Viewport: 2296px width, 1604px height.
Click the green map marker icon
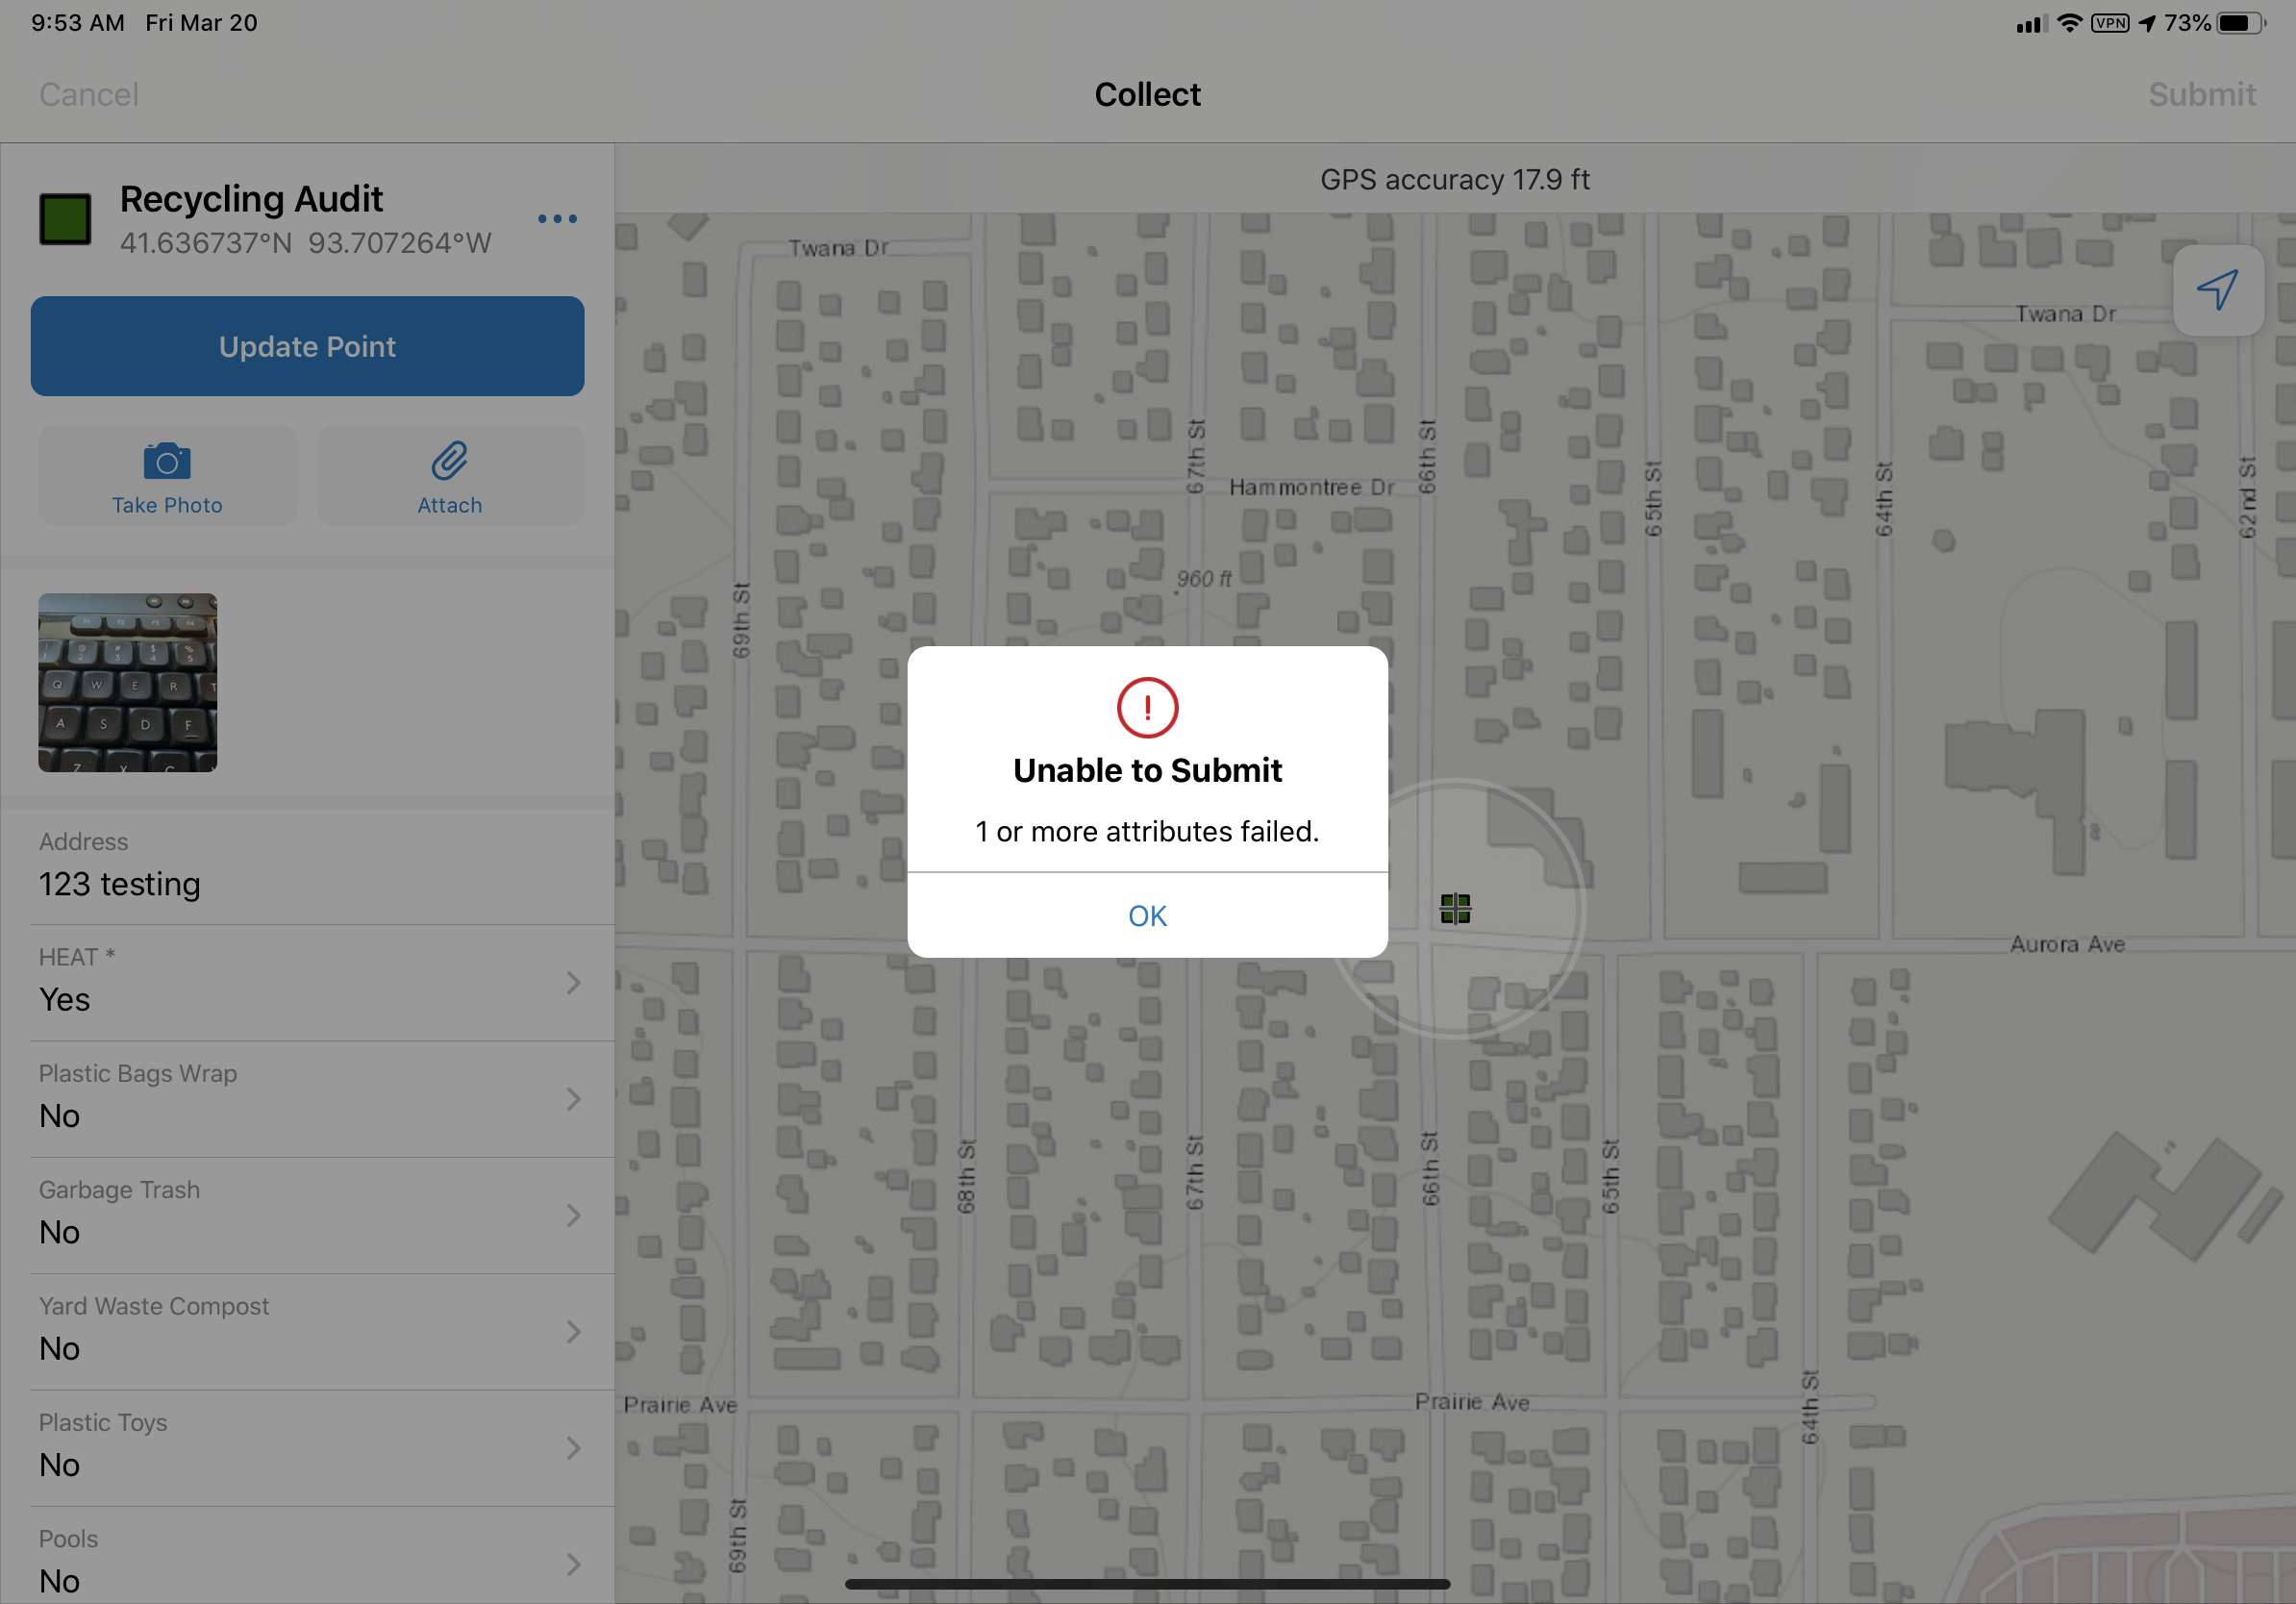tap(1455, 906)
